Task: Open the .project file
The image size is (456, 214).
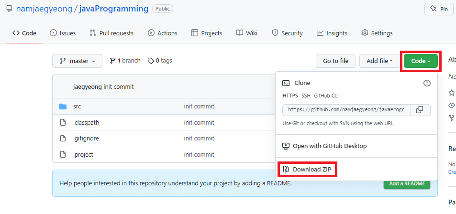Action: [x=83, y=154]
